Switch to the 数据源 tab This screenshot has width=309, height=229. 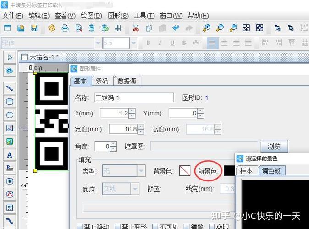coord(127,81)
